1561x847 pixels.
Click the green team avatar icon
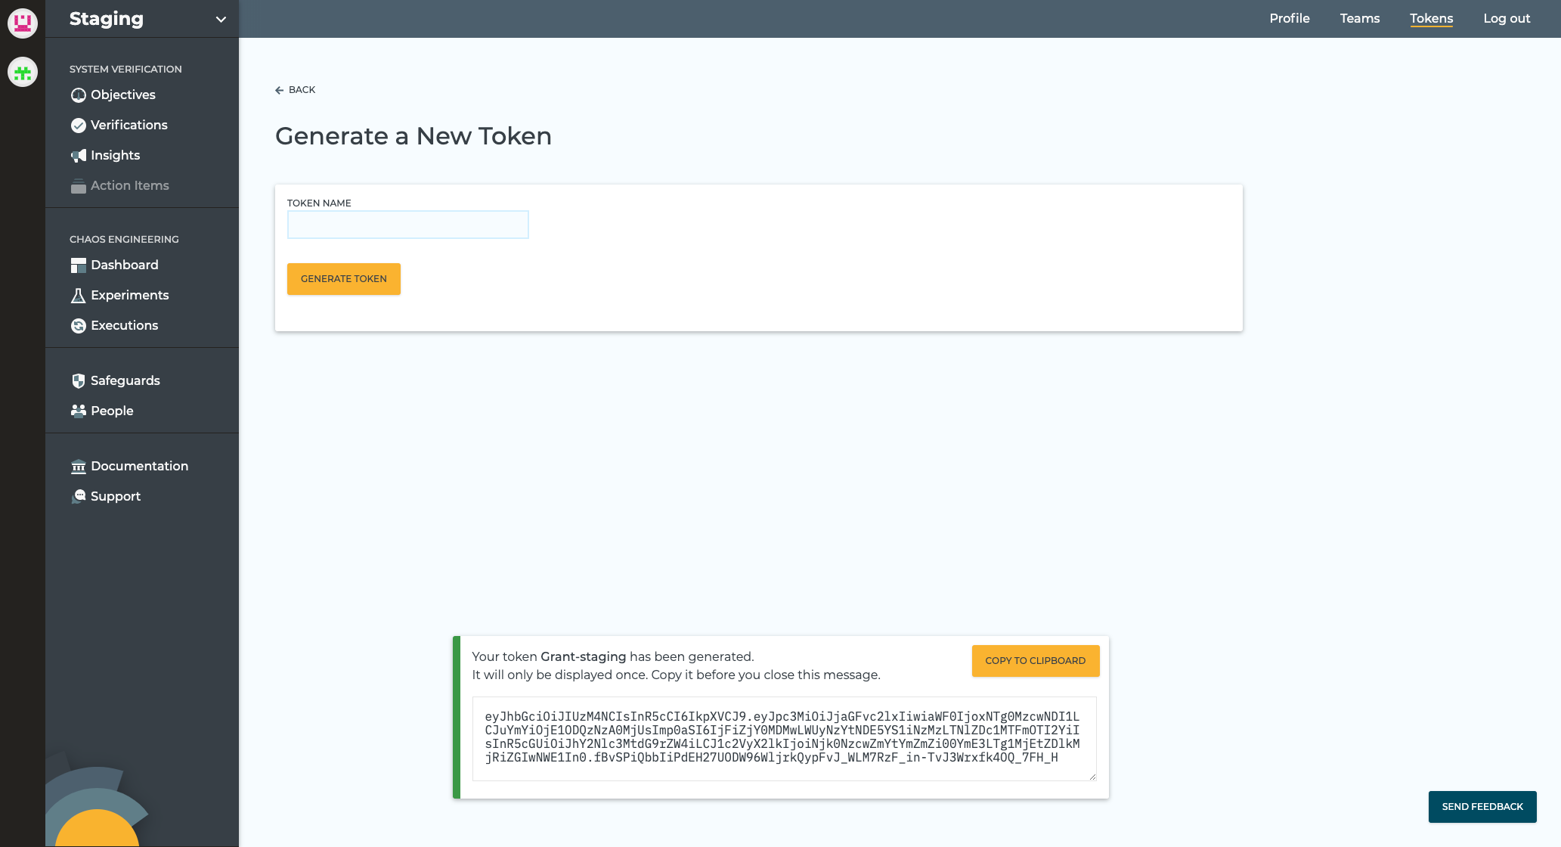[23, 72]
